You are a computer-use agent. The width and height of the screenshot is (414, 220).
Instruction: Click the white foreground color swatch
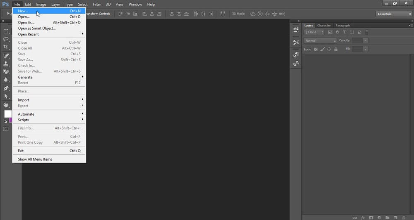pyautogui.click(x=7, y=114)
